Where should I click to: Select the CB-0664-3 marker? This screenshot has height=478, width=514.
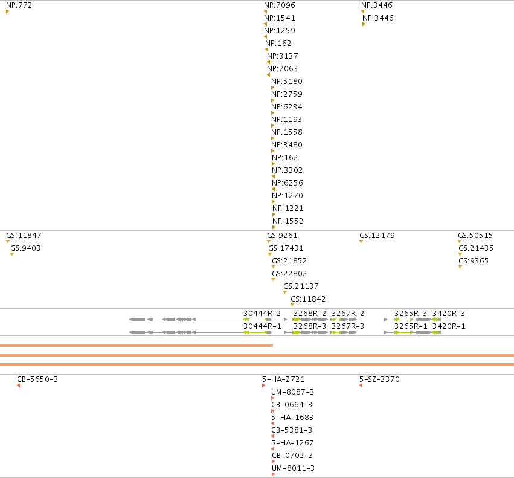pyautogui.click(x=273, y=411)
